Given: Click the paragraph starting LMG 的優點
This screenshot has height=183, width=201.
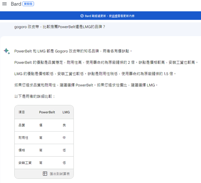Looking at the screenshot, I should point(95,74).
